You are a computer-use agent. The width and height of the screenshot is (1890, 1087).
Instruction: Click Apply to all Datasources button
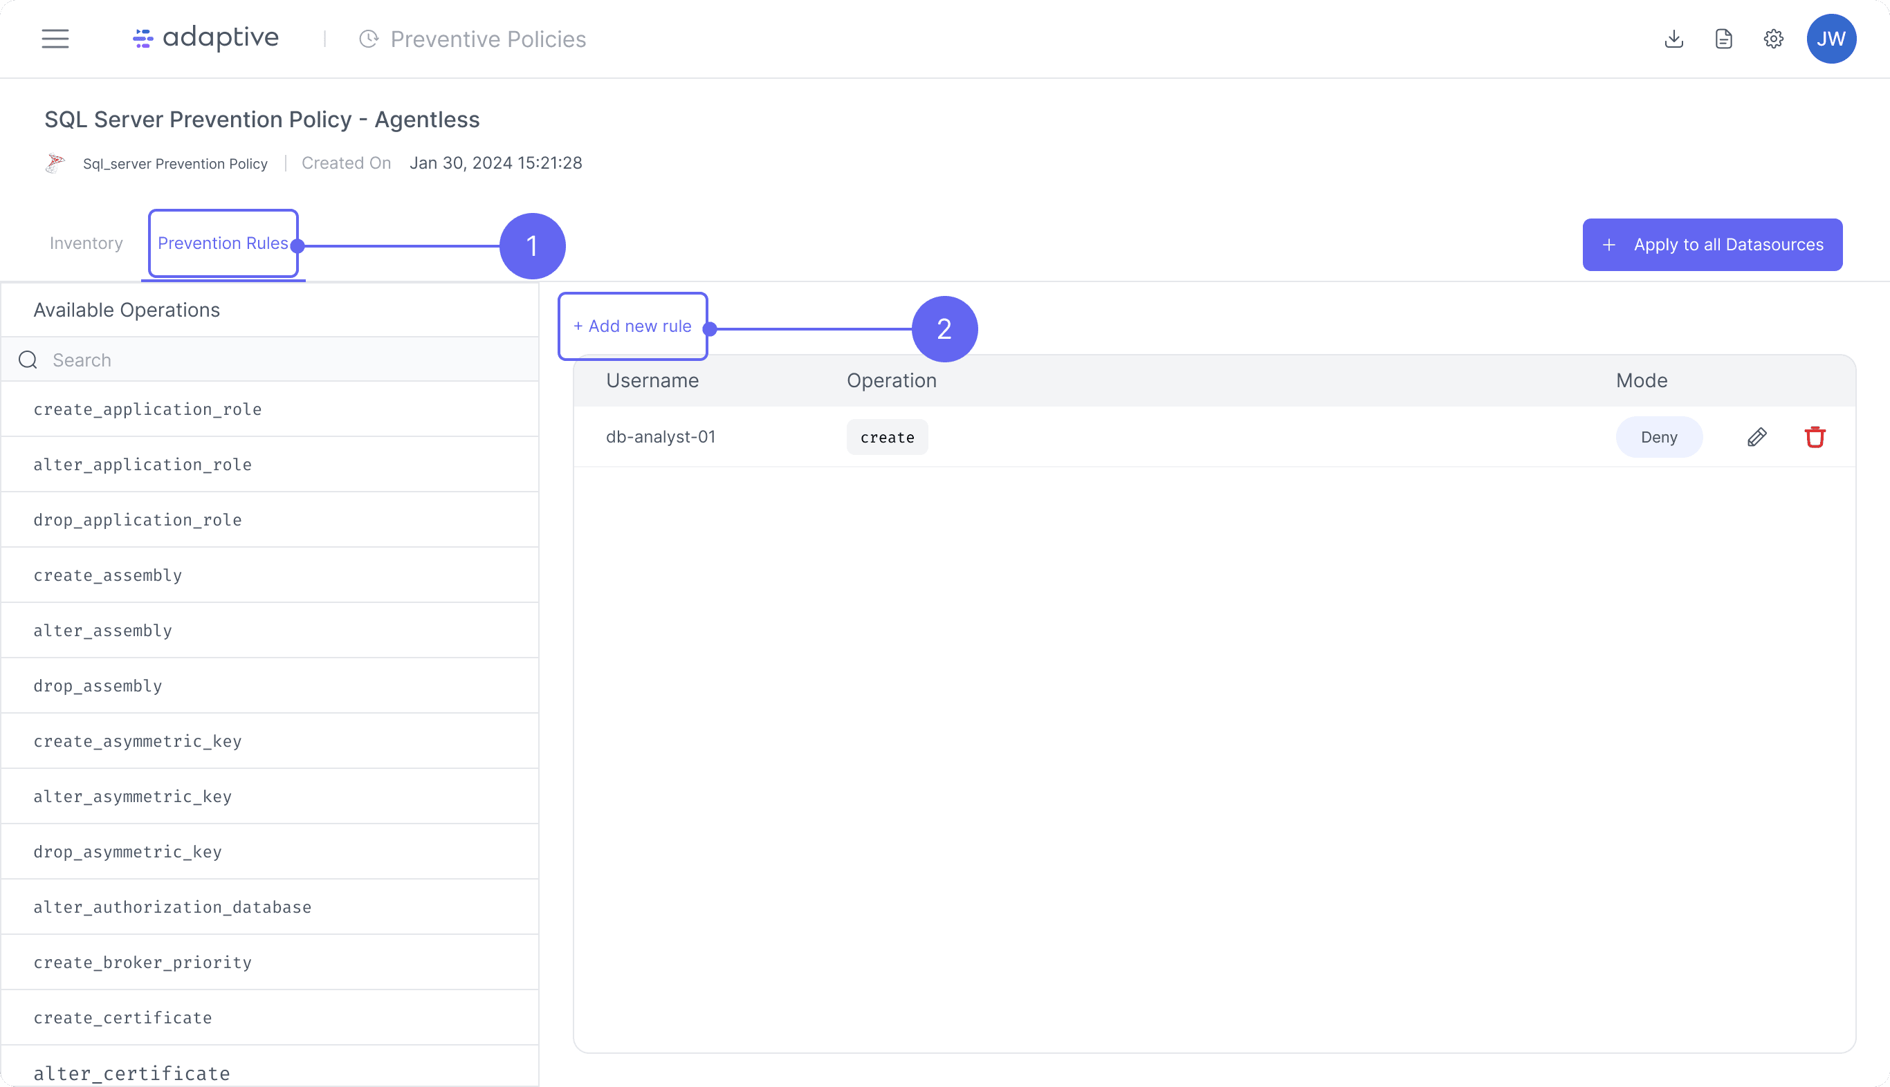(1712, 245)
